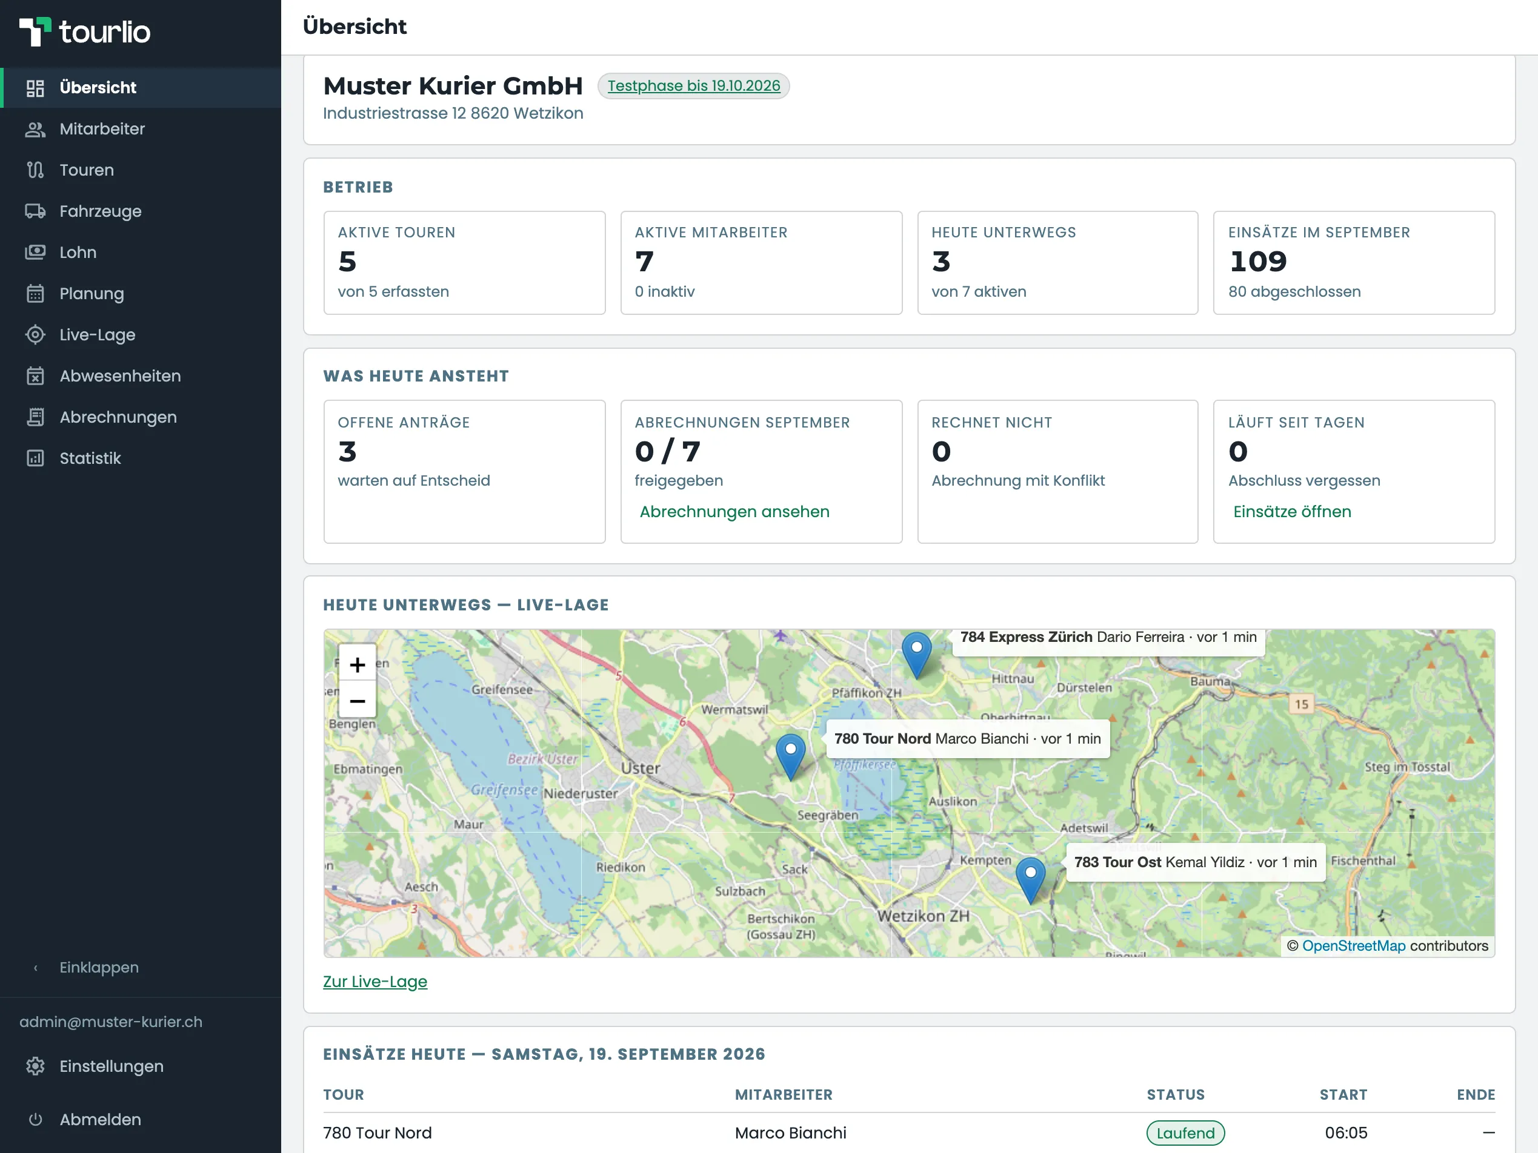Viewport: 1538px width, 1153px height.
Task: Click the Abmelden power icon
Action: click(35, 1119)
